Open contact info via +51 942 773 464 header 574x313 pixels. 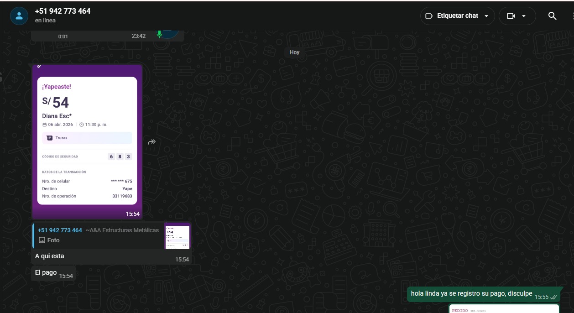[63, 11]
